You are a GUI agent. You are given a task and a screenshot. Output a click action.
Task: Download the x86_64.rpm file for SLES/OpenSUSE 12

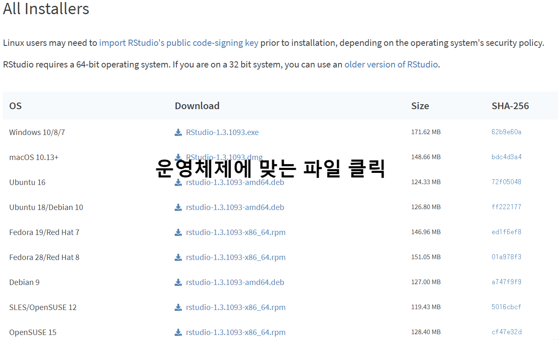(236, 307)
